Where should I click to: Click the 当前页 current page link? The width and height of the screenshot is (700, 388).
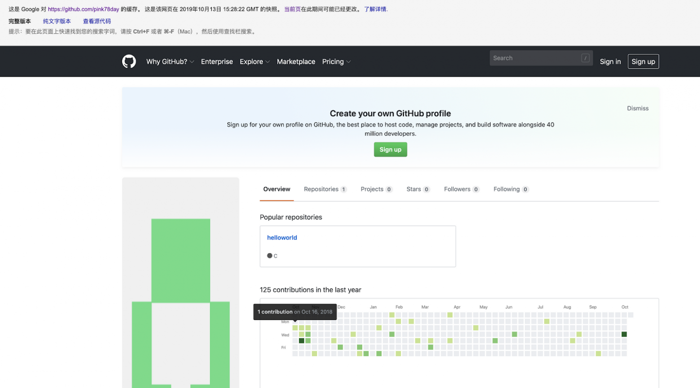click(x=292, y=9)
